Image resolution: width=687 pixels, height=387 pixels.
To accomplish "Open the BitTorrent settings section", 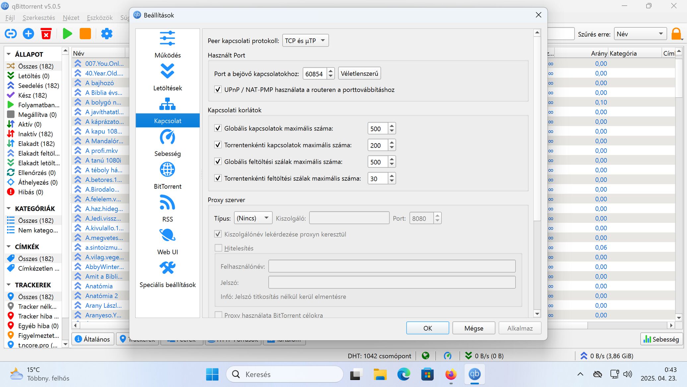I will pos(168,176).
